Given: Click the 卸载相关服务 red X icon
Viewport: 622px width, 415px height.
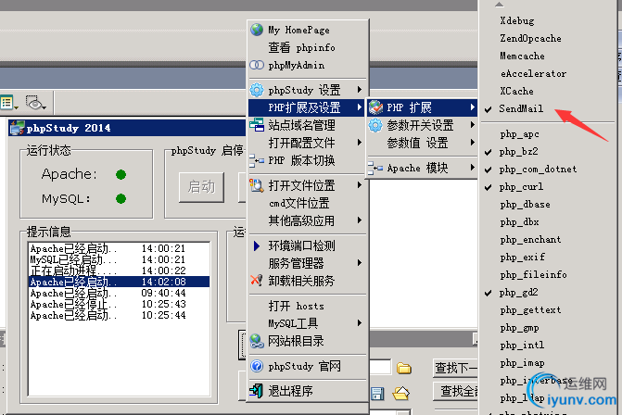Looking at the screenshot, I should pos(257,281).
